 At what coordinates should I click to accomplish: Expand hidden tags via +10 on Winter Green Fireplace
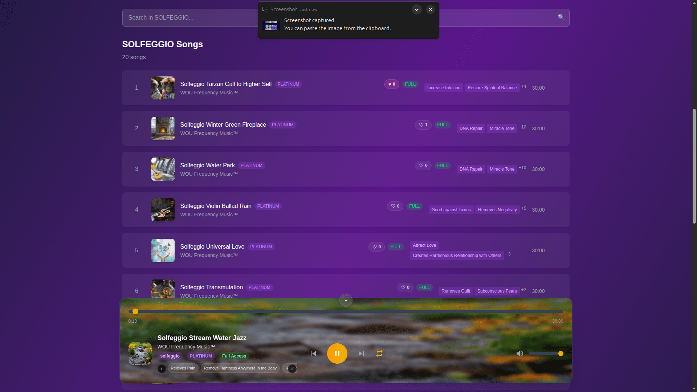pyautogui.click(x=522, y=127)
